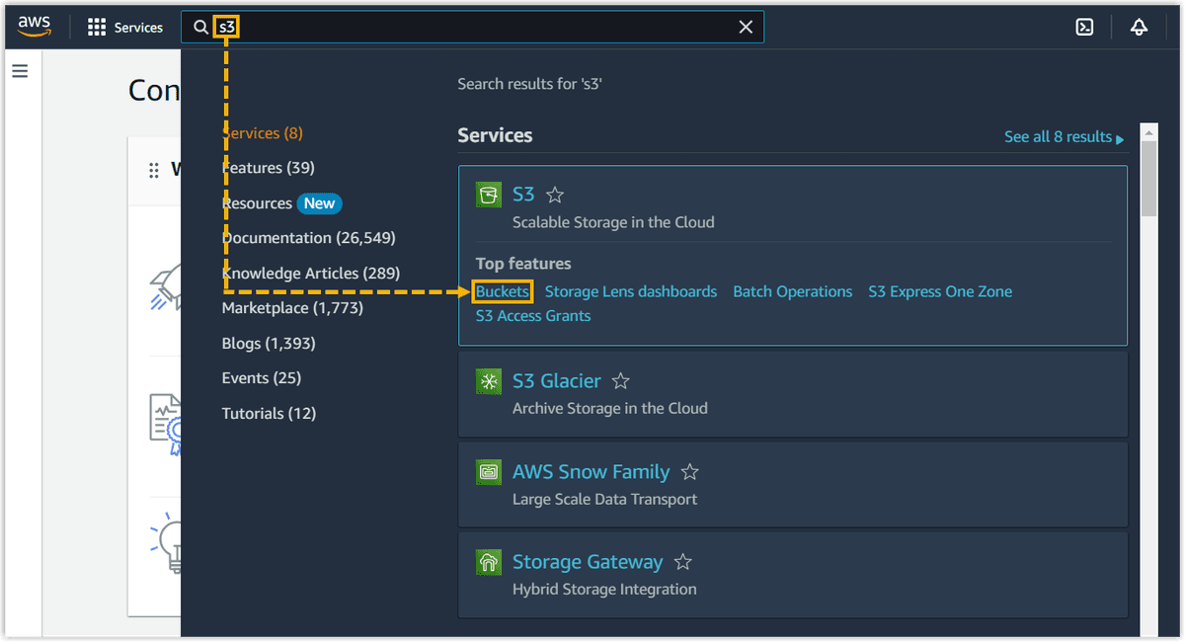Toggle the star next to S3 Glacier
Image resolution: width=1185 pixels, height=642 pixels.
[x=620, y=379]
